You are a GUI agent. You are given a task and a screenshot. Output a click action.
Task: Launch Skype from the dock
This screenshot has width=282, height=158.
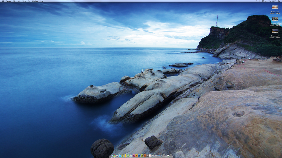[x=120, y=156]
